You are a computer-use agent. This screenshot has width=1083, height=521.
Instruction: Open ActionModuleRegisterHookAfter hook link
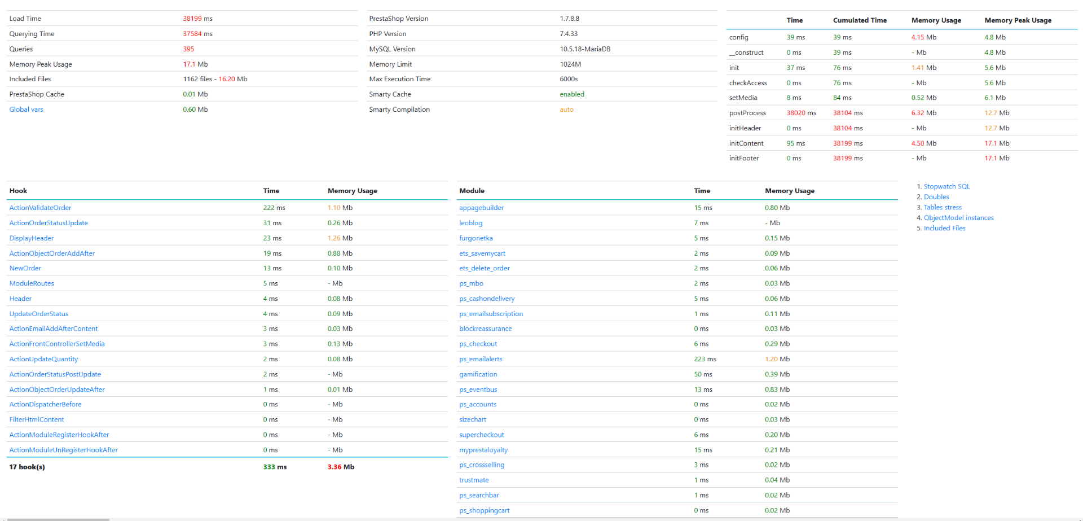59,435
